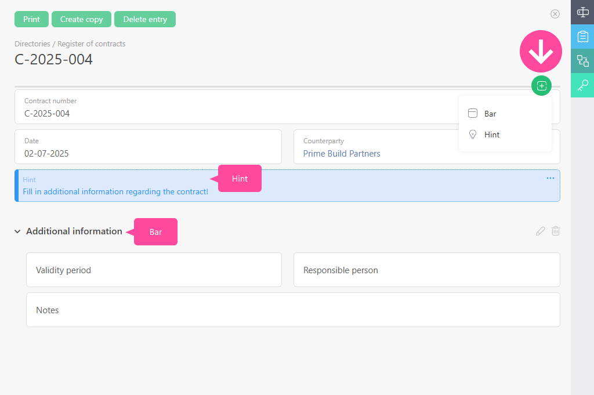Click into the Notes field
This screenshot has width=594, height=395.
coord(293,310)
